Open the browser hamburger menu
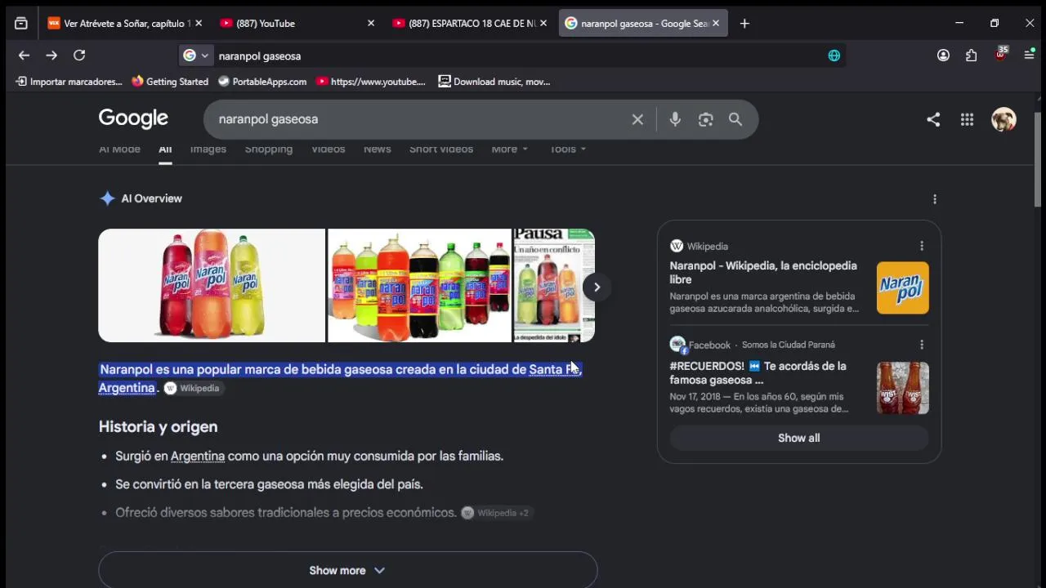Viewport: 1046px width, 588px height. point(1030,56)
